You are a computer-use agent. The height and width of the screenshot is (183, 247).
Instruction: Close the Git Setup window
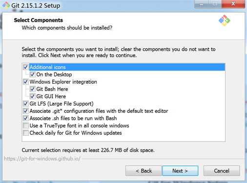click(233, 4)
